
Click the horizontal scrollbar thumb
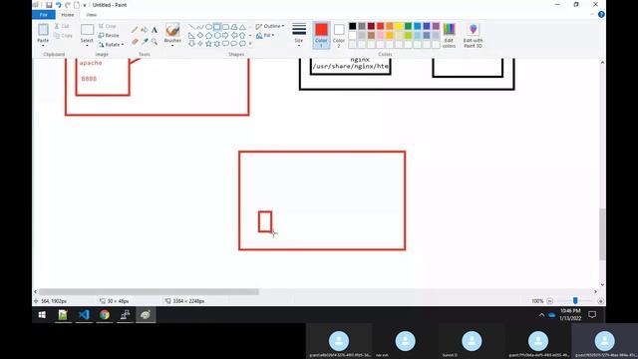pyautogui.click(x=149, y=291)
